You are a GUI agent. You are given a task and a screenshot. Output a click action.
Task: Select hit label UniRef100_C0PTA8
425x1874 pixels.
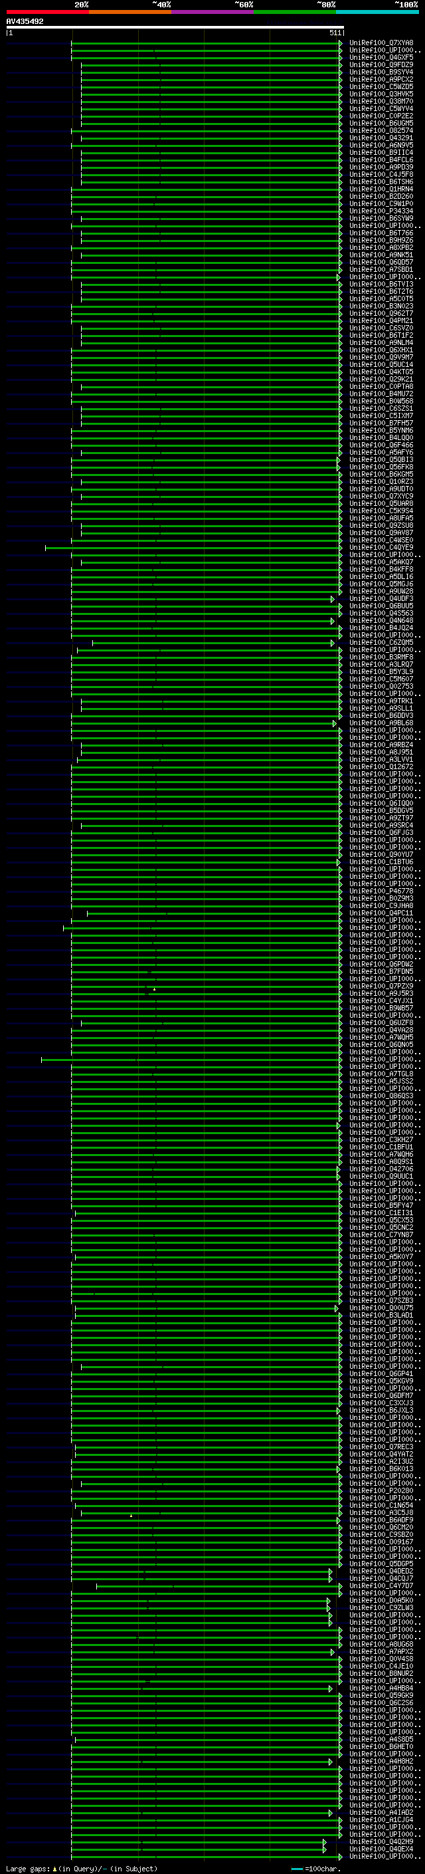tap(381, 387)
